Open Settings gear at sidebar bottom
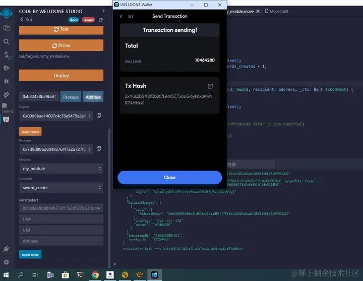Screen dimensions: 363x281 [6, 262]
